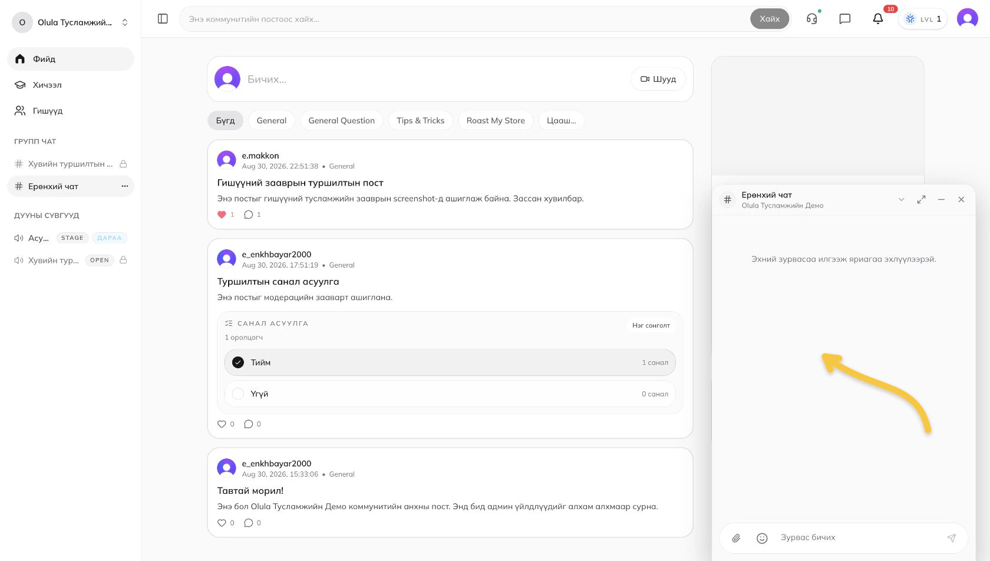990x561 pixels.
Task: Join the Асу... STAGE voice room
Action: 71,238
